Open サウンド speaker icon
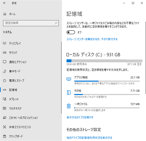Image resolution: width=146 pixels, height=141 pixels. click(5, 53)
